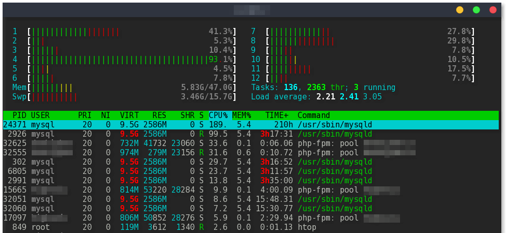Image resolution: width=506 pixels, height=233 pixels.
Task: Select mysqld process with PID 2926
Action: 251,134
